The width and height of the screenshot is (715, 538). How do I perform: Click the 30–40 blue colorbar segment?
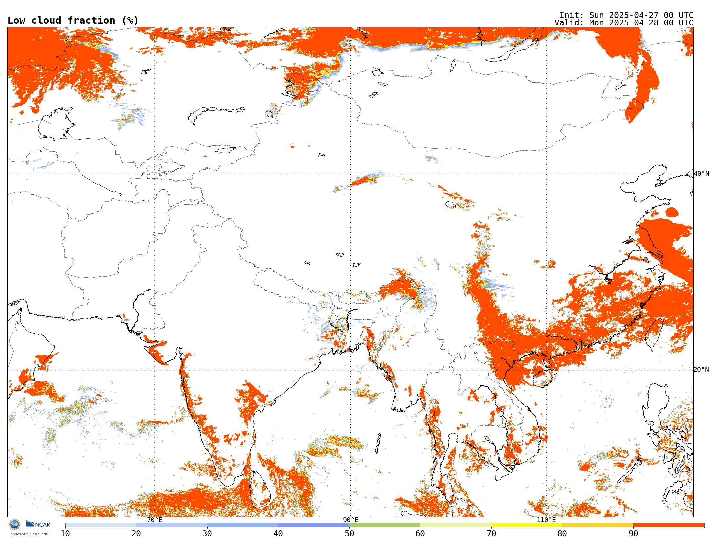[x=243, y=525]
